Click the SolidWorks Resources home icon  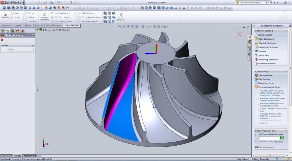(249, 37)
